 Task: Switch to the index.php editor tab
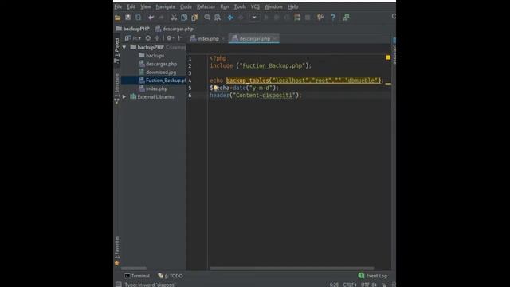(205, 39)
